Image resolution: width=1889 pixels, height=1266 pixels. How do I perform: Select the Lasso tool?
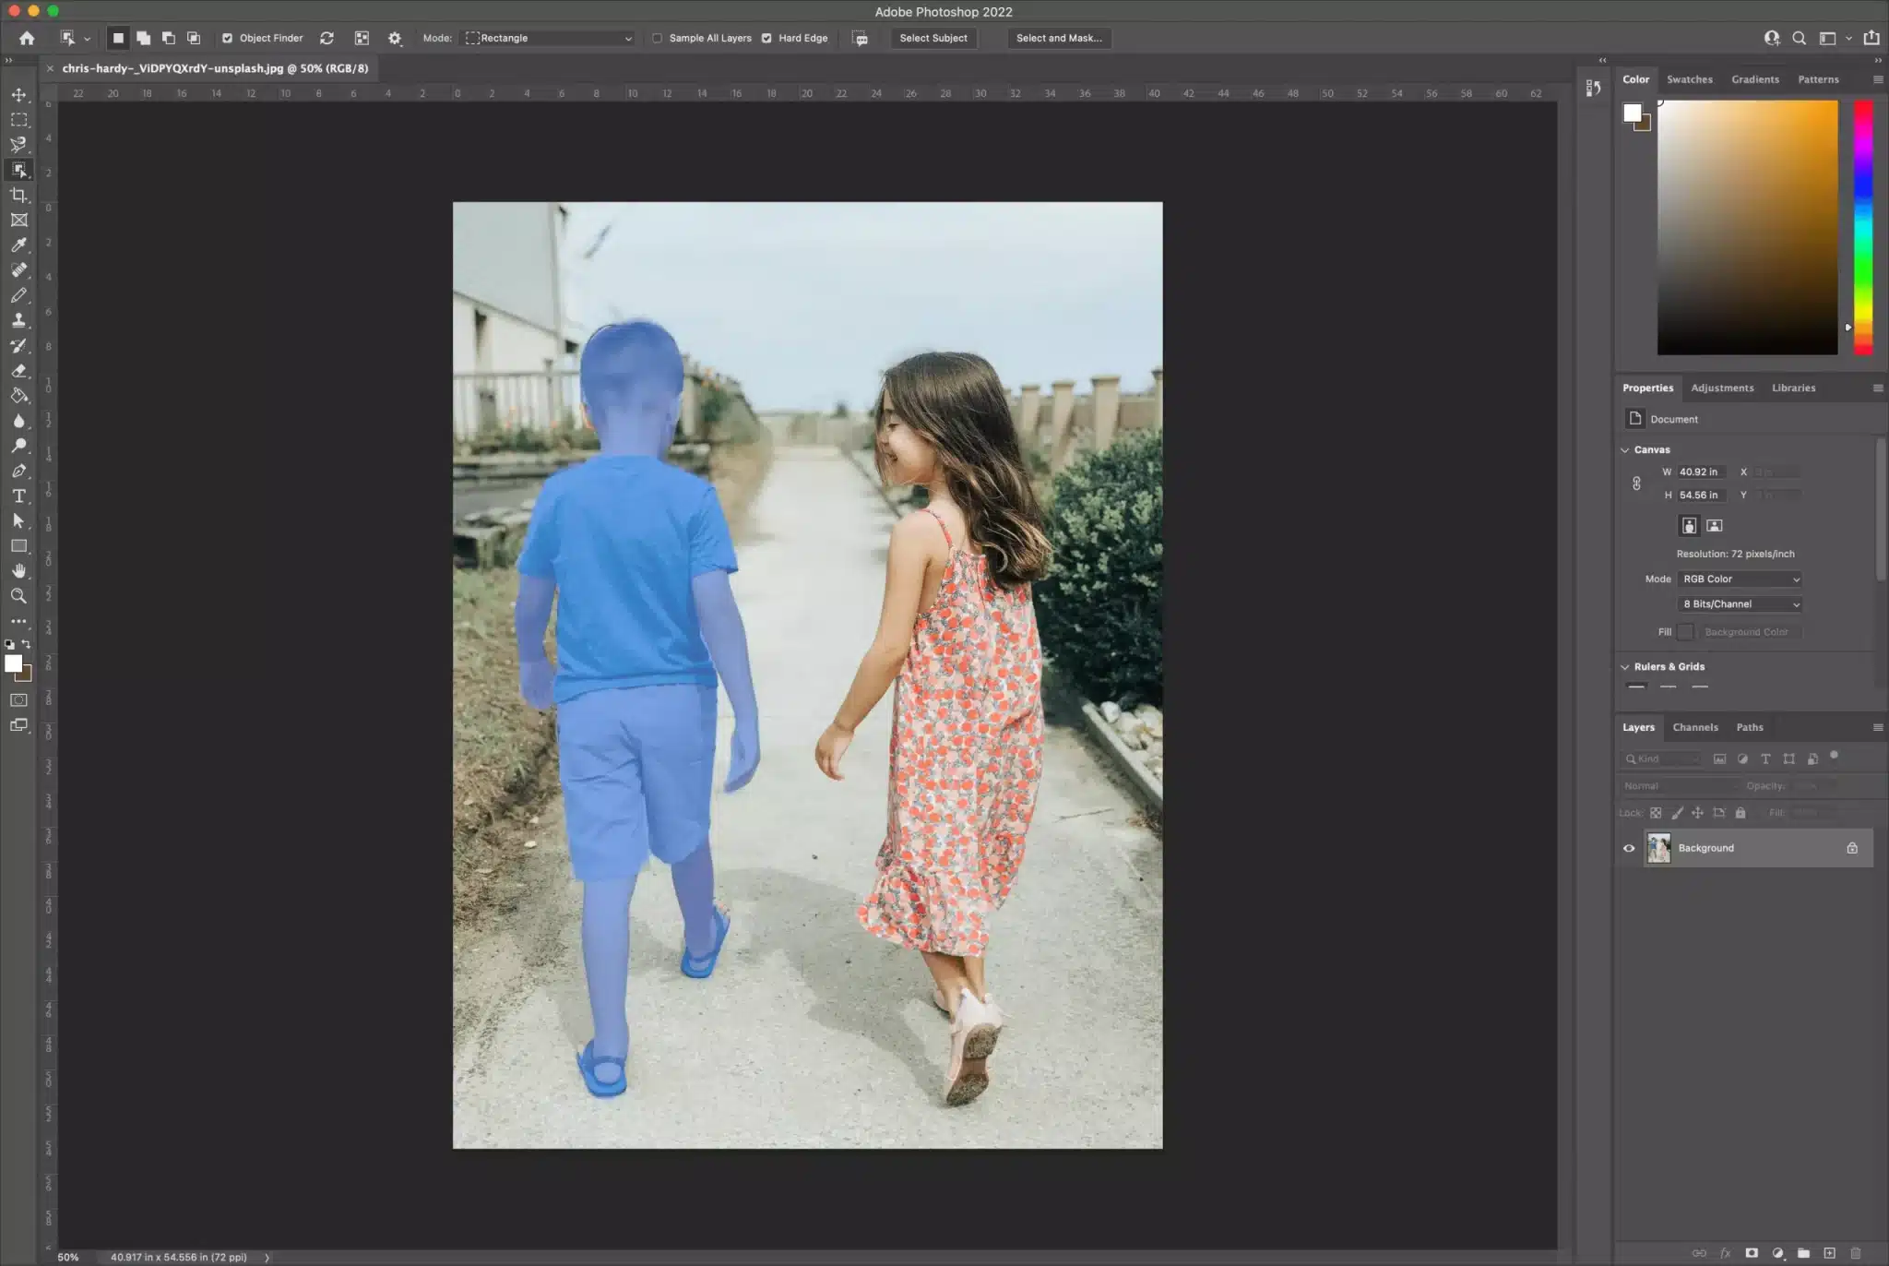(19, 144)
